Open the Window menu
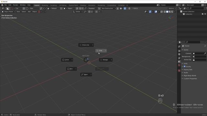The image size is (207, 116). pos(23,5)
